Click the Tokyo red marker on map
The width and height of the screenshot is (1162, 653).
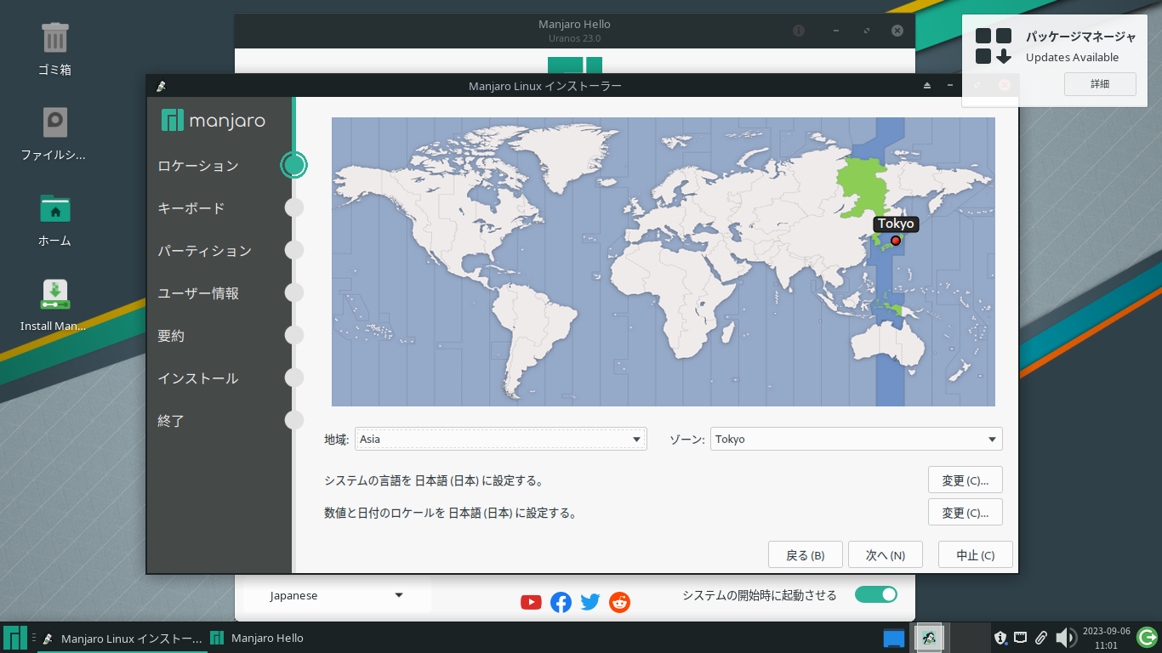[895, 241]
